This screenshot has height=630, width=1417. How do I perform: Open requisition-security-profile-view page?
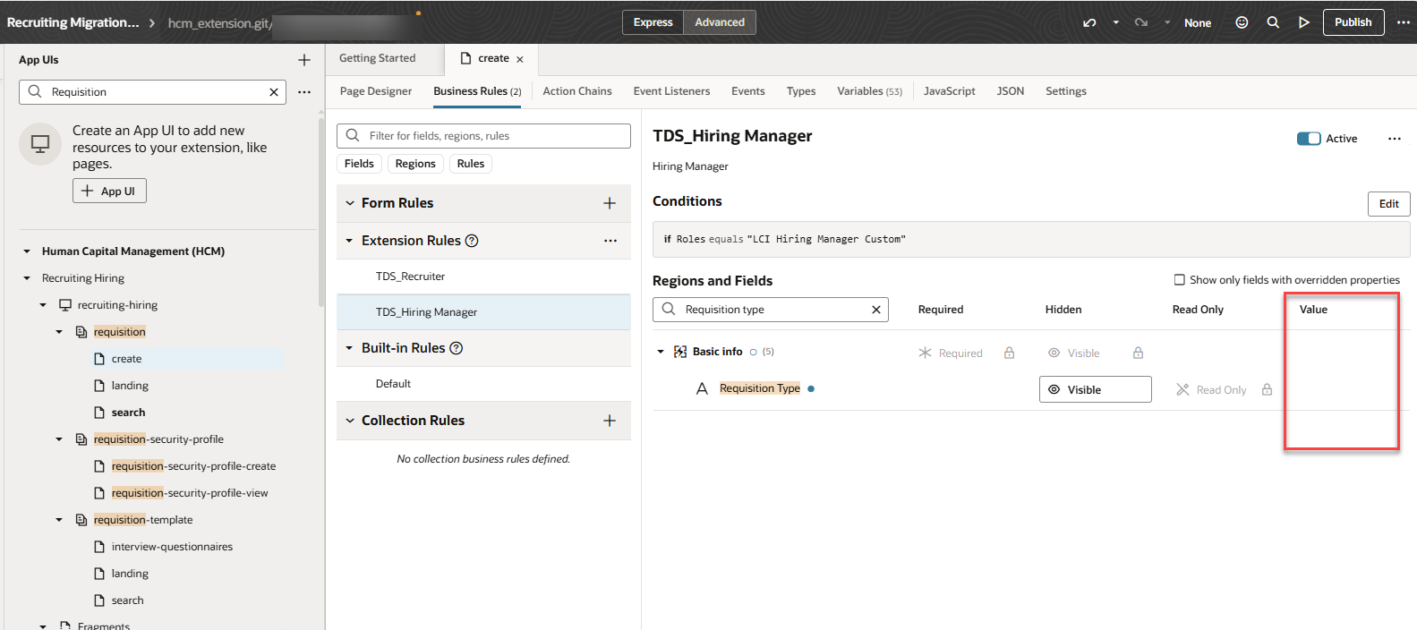click(x=190, y=493)
